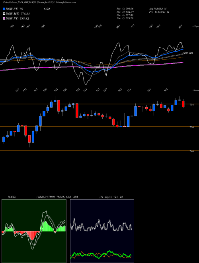Image resolution: width=199 pixels, height=263 pixels.
Task: Click the '<Tops' label at the right edge
Action: (196, 27)
